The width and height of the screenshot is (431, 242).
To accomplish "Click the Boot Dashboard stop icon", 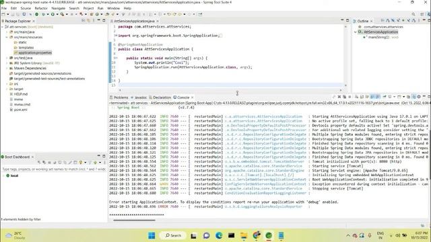I will coord(49,162).
